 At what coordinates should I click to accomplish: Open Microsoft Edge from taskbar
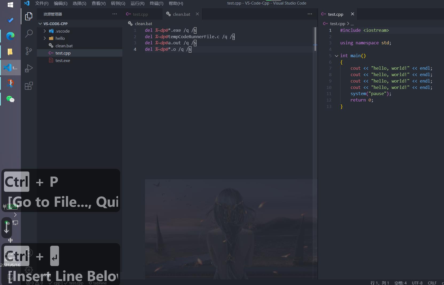pyautogui.click(x=10, y=36)
